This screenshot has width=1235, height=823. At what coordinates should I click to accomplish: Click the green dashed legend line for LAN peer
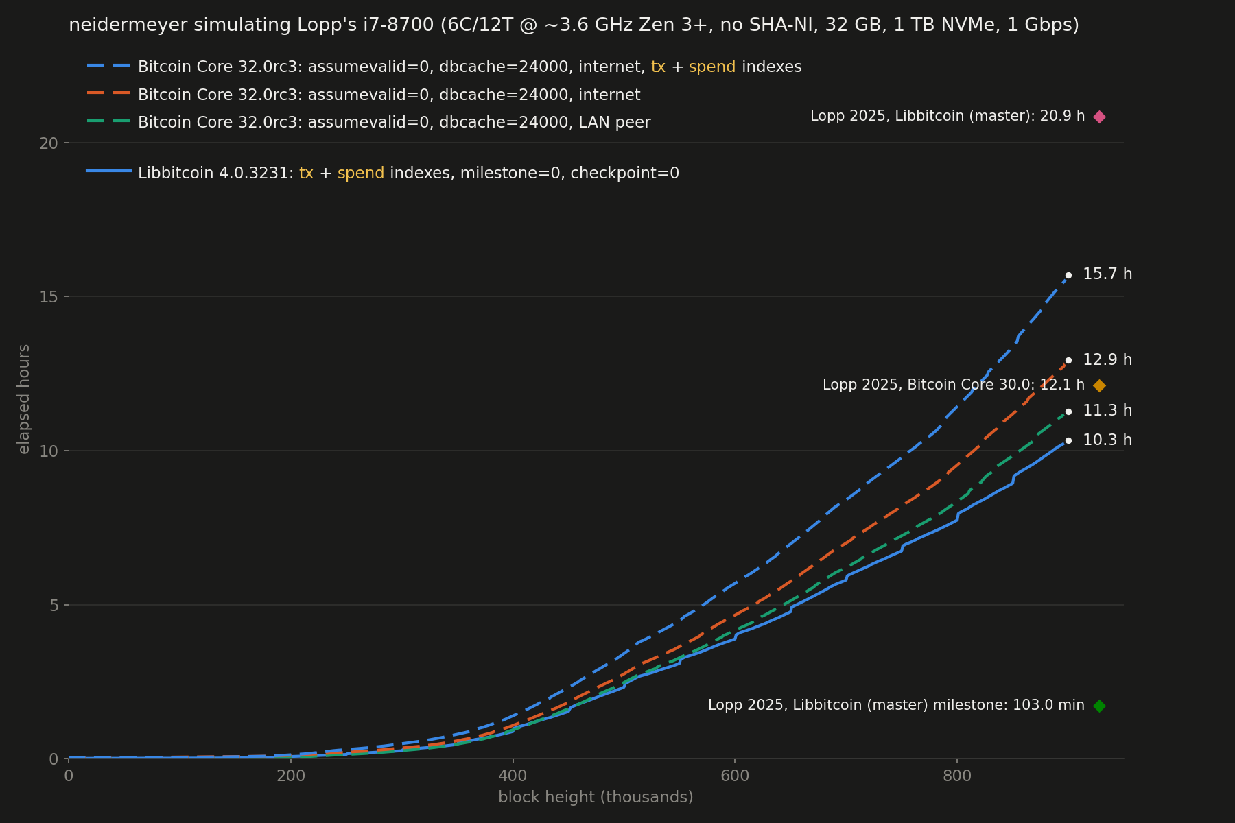coord(108,121)
